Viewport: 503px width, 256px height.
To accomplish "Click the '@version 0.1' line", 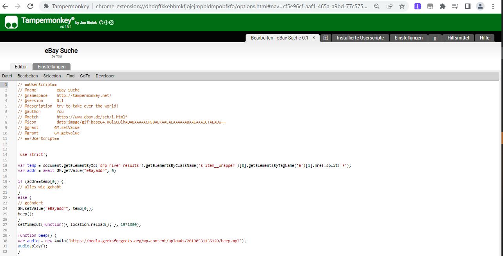I will [x=41, y=101].
